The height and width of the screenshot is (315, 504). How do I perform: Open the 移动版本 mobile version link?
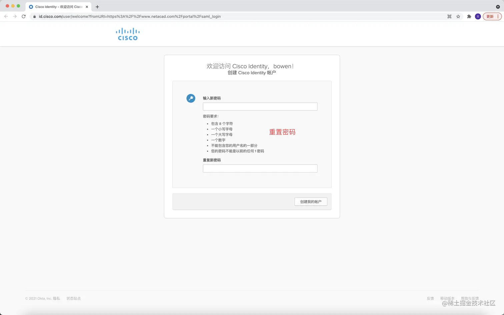point(447,298)
